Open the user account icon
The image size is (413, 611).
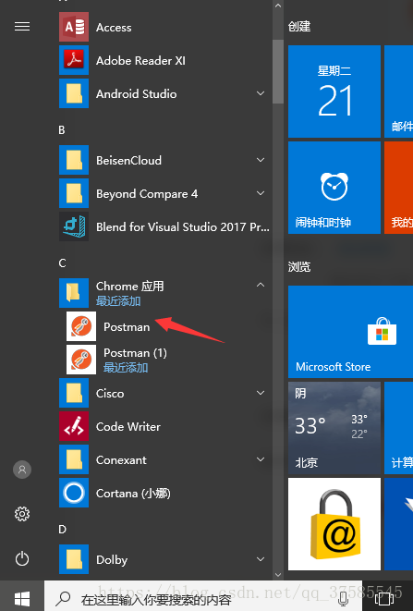point(22,470)
